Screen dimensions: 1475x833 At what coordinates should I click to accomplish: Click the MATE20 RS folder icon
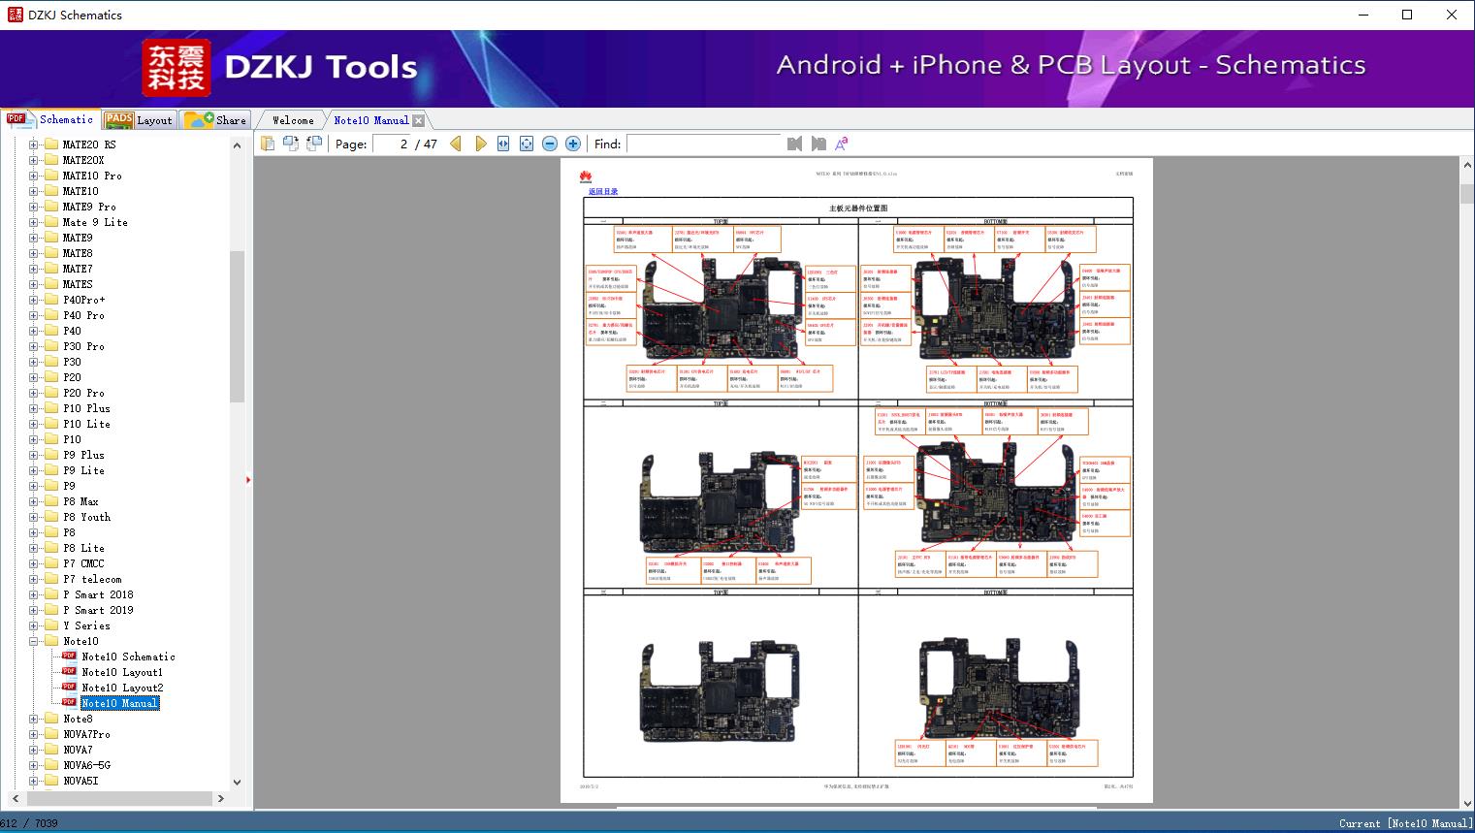tap(51, 144)
